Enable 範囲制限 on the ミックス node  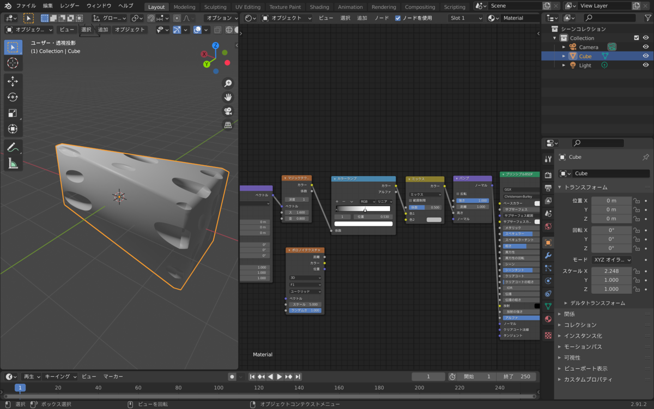(410, 201)
